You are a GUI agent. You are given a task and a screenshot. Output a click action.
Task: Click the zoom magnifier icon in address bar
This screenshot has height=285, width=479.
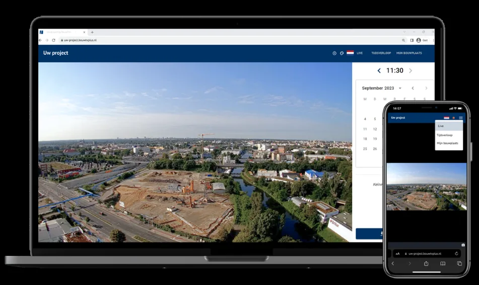point(403,40)
